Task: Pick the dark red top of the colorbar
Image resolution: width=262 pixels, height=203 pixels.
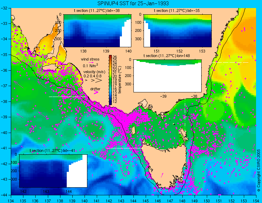Action: [x=110, y=57]
